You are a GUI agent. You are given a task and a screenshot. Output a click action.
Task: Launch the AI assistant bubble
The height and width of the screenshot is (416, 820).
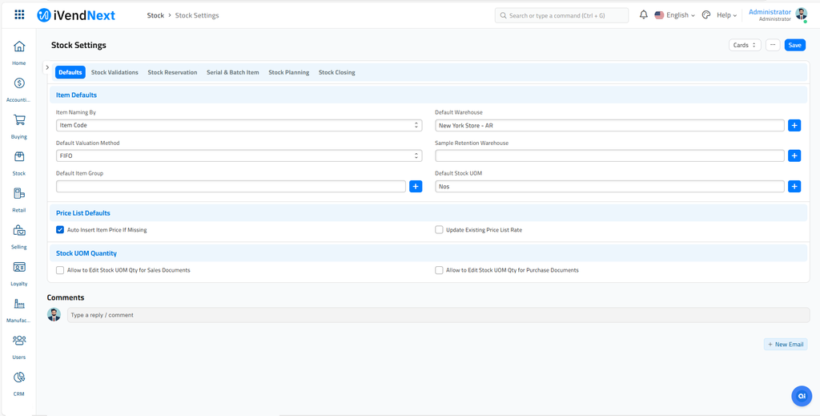[801, 396]
